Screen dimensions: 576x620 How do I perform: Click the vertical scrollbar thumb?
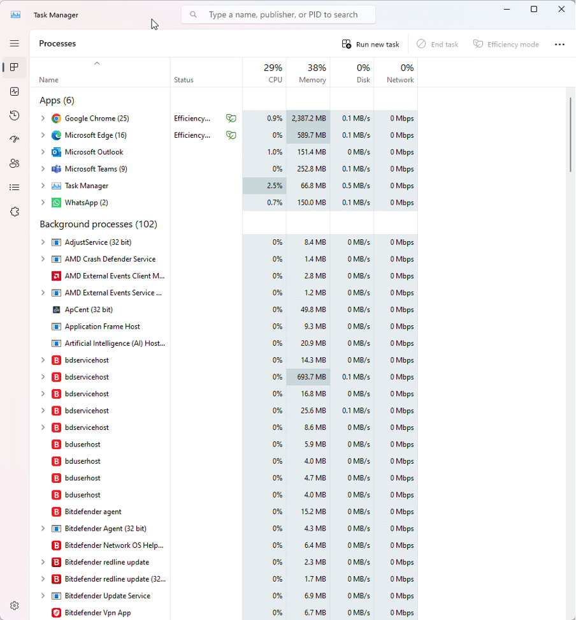(570, 135)
